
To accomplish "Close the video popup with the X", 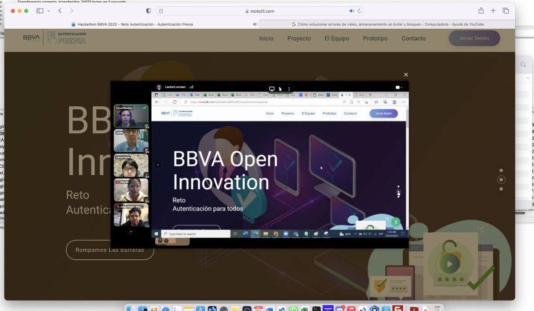I will pyautogui.click(x=406, y=75).
